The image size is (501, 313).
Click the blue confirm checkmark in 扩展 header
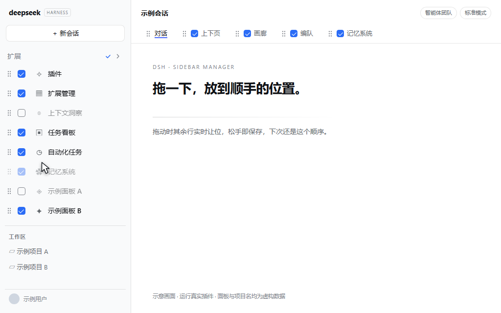pos(108,56)
